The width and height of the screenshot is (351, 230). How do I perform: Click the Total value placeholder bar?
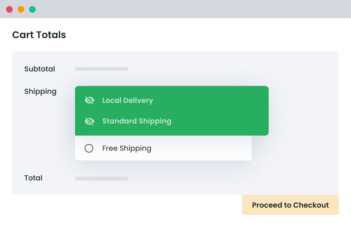click(x=102, y=179)
